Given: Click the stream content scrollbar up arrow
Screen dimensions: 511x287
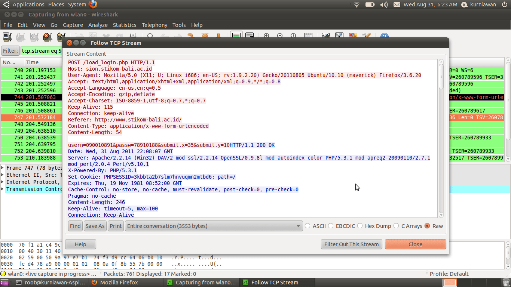Looking at the screenshot, I should click(441, 62).
